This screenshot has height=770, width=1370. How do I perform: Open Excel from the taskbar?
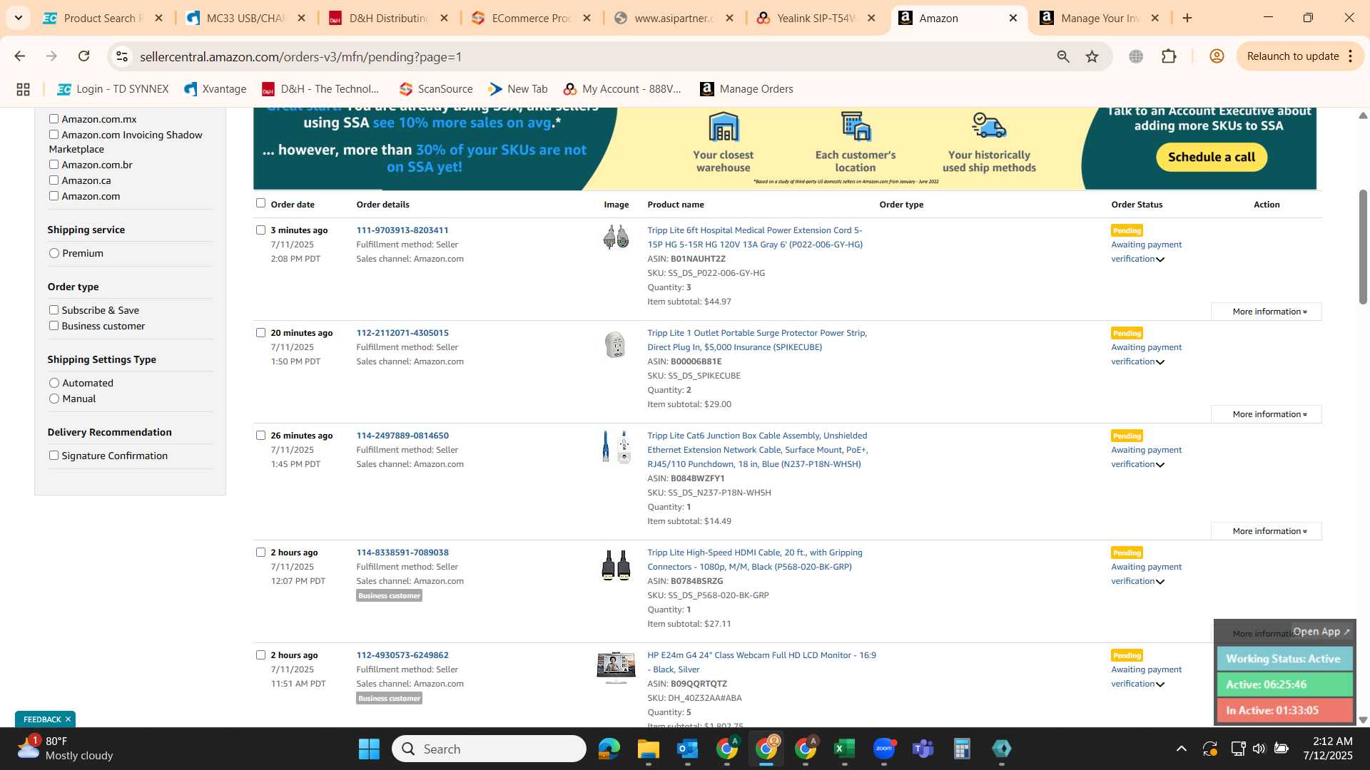[x=845, y=749]
